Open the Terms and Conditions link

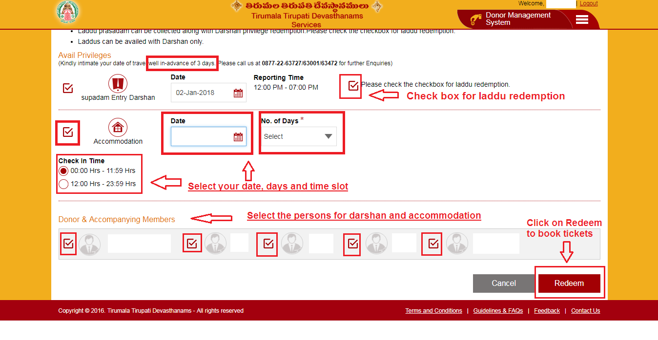pos(433,311)
